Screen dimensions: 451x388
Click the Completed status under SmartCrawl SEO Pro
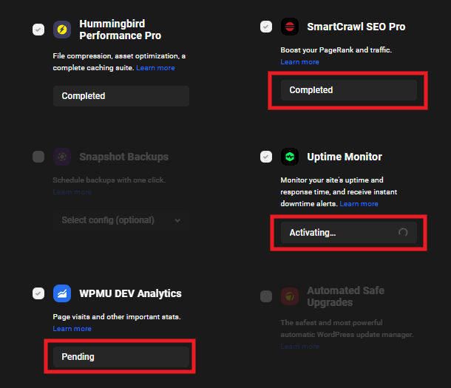click(348, 90)
